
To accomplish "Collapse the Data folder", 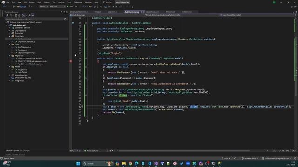I will (9, 45).
